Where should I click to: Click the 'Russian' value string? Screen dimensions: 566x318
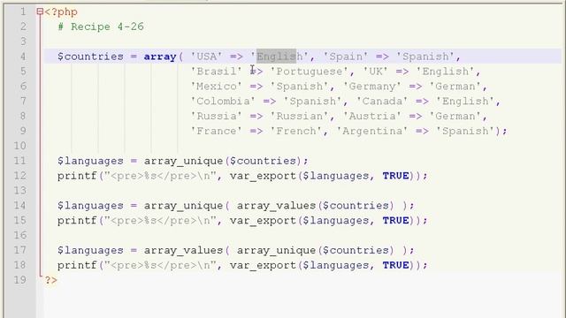300,116
